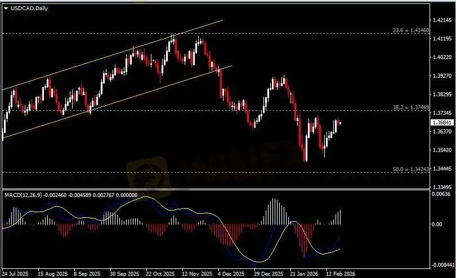Click the triangle arrow beside USDCAD,Daily
Viewport: 456px width, 278px height.
pos(6,7)
